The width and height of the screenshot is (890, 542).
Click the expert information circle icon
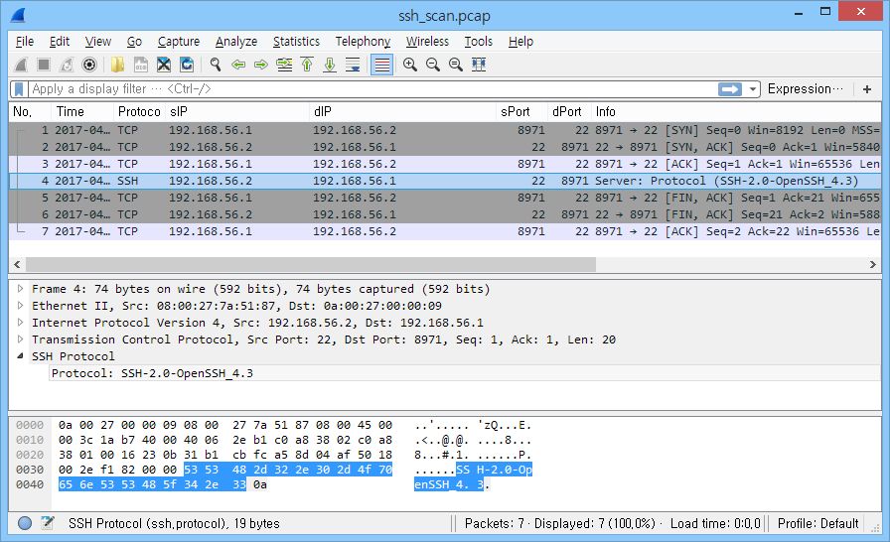(x=25, y=523)
